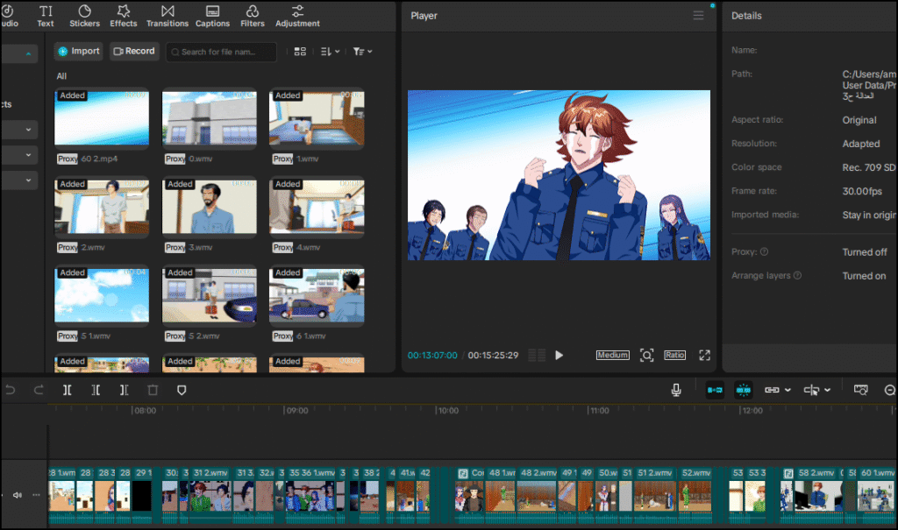Enter full screen from the Player

[704, 356]
